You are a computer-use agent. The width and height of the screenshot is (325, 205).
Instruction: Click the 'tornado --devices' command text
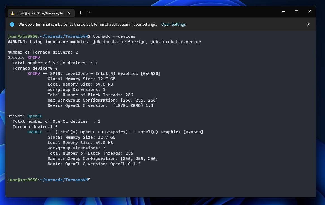point(114,36)
